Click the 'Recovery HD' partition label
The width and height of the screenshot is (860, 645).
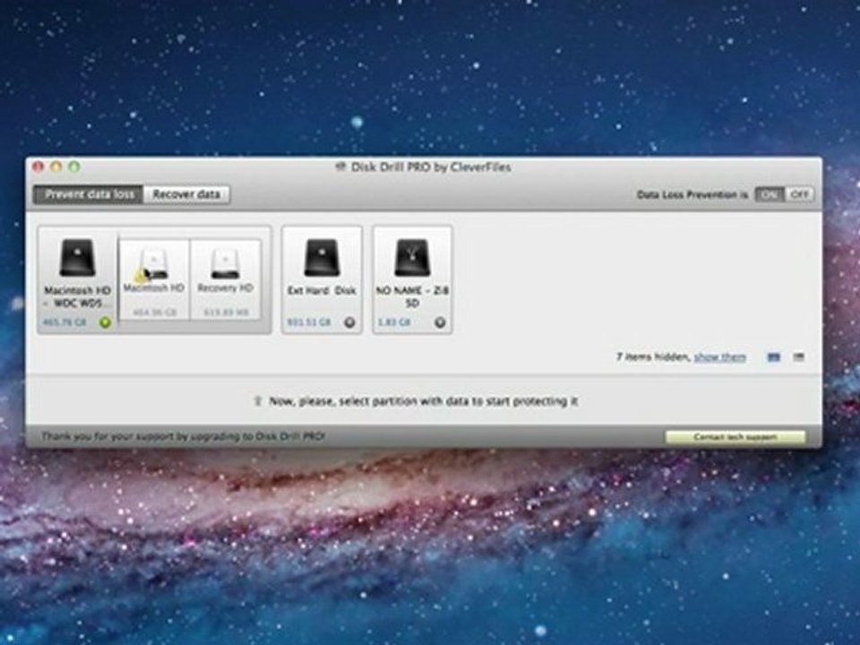(x=226, y=288)
